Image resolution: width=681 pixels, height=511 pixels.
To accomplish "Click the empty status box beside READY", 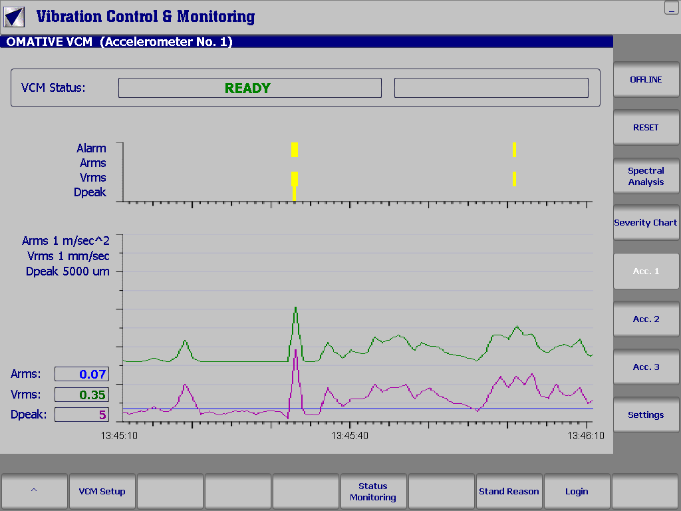I will [491, 87].
